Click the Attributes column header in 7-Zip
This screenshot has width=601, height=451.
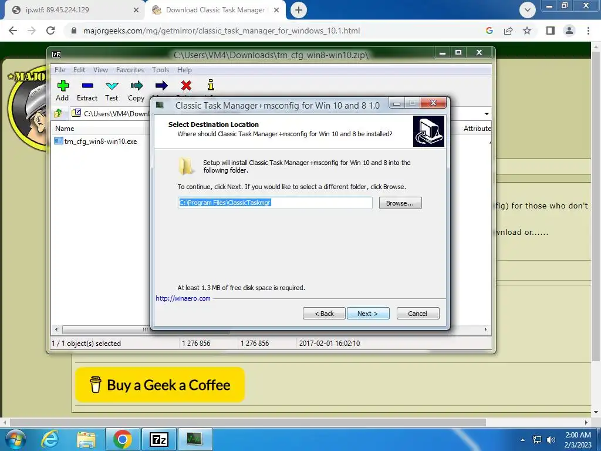[477, 129]
